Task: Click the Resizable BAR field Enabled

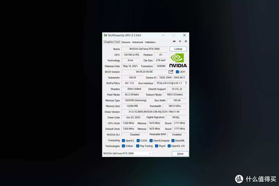Action: tap(177, 135)
